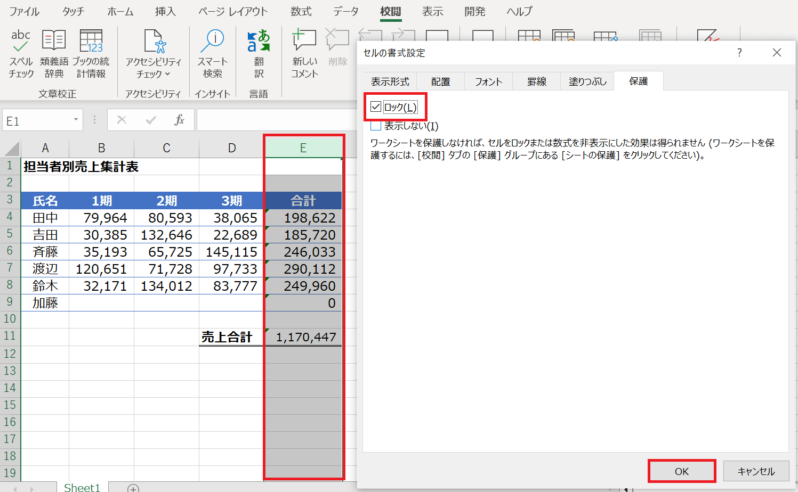Add a 新しいコメント new comment
This screenshot has height=492, width=798.
[x=304, y=53]
